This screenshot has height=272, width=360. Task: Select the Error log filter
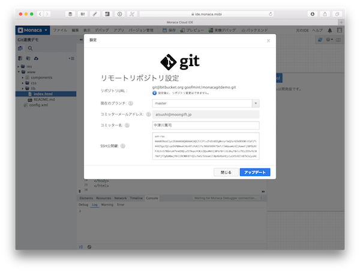[121, 205]
